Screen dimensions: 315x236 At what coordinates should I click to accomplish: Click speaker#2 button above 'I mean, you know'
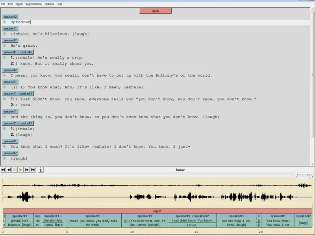pyautogui.click(x=10, y=70)
